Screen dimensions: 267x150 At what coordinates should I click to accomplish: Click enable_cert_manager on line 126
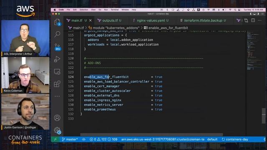click(x=102, y=86)
